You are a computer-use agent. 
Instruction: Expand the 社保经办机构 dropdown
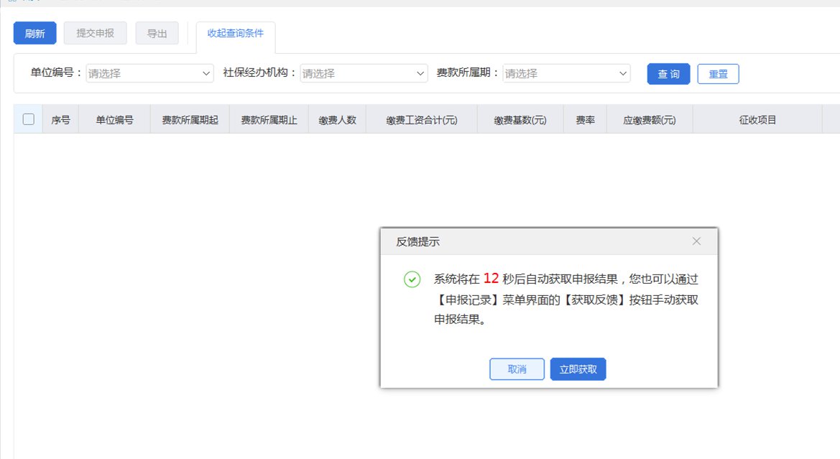[x=364, y=73]
